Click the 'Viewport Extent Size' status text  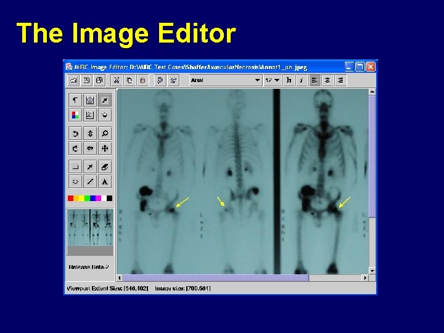[107, 289]
